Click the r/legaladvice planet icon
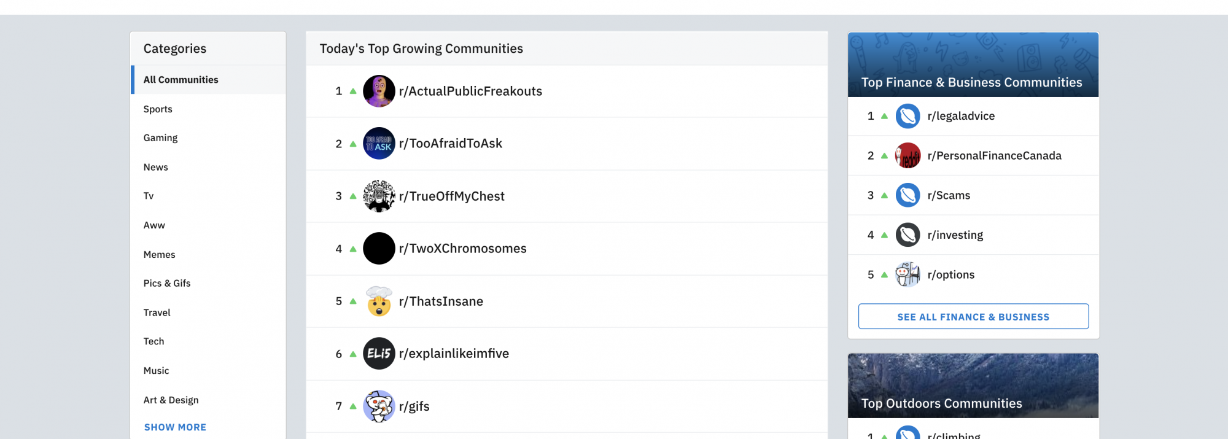 click(x=907, y=116)
